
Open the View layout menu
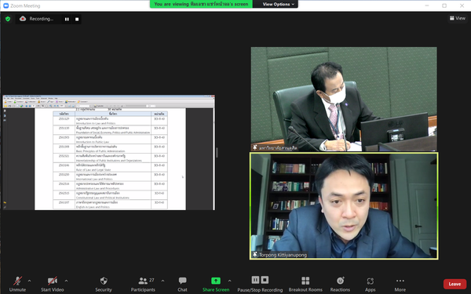coord(458,18)
